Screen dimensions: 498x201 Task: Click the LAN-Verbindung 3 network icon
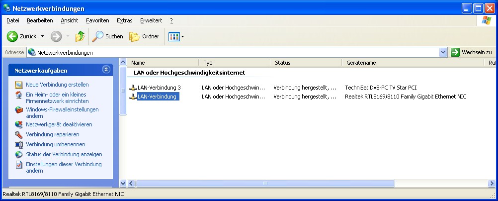coord(133,88)
